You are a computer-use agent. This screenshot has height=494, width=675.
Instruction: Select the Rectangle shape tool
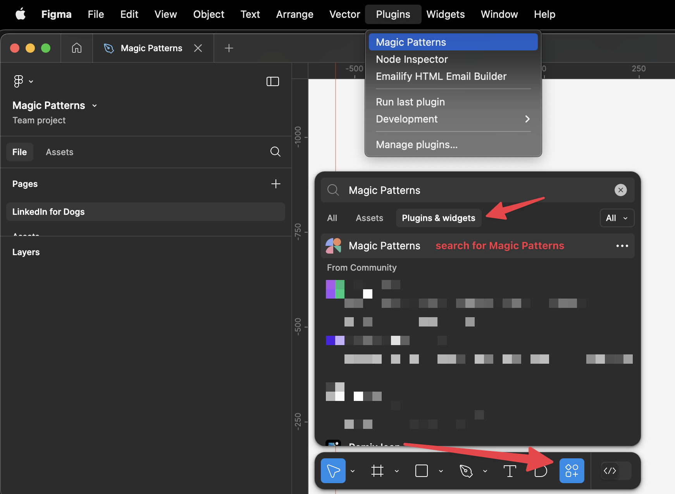click(421, 471)
